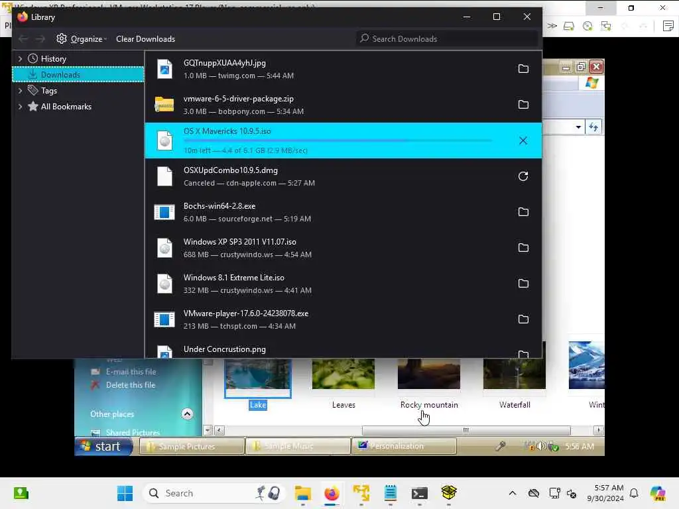Image resolution: width=679 pixels, height=509 pixels.
Task: Click the taskbar clock showing 5:57 AM
Action: (x=605, y=493)
